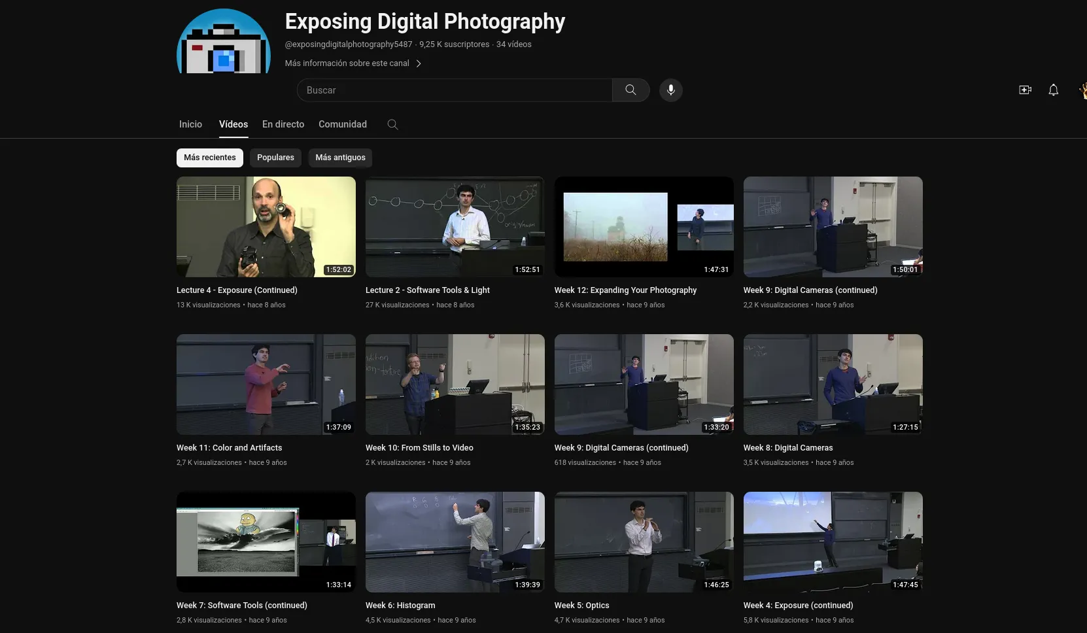Viewport: 1087px width, 633px height.
Task: Select the 'Más recientes' filter chip
Action: point(209,158)
